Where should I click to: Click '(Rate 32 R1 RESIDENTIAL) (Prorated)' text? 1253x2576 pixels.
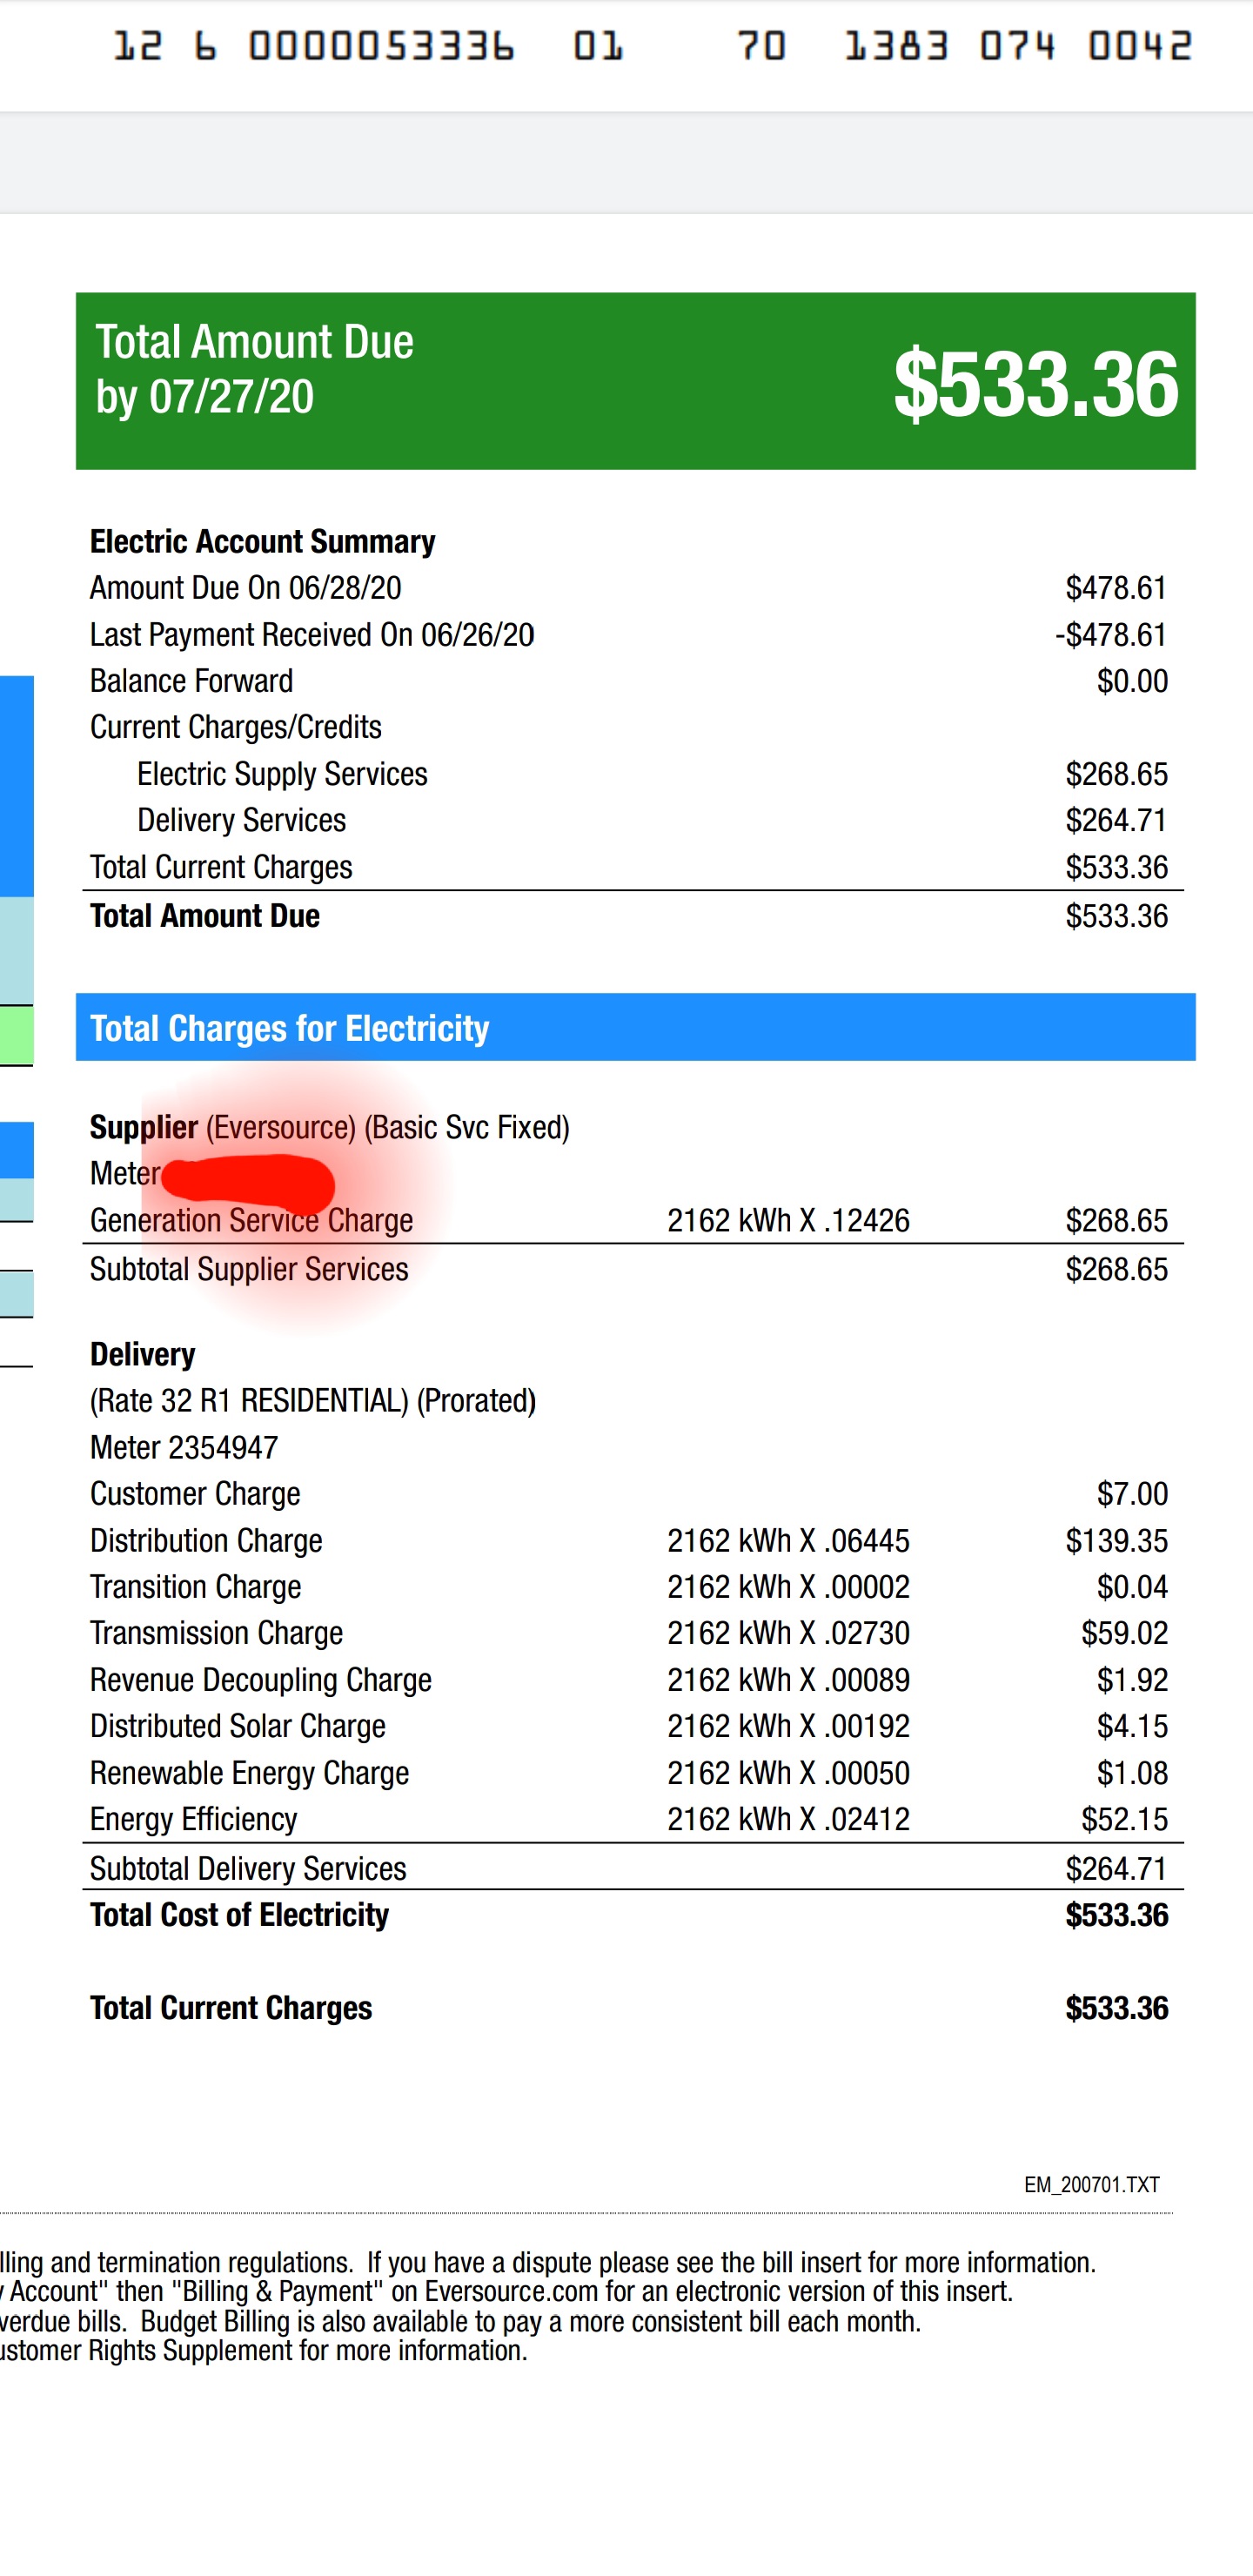pos(313,1401)
